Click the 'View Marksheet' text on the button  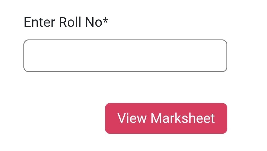166,118
